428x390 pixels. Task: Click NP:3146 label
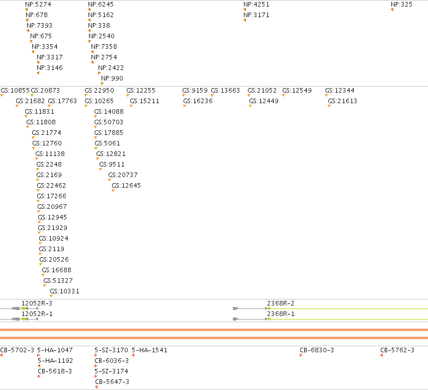(50, 68)
